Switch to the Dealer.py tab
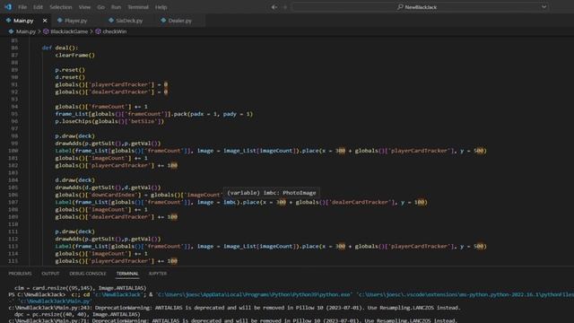574x323 pixels. 179,21
